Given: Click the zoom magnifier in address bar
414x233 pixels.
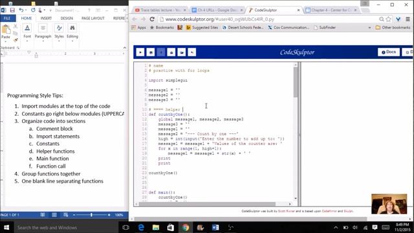Looking at the screenshot, I should (382, 19).
